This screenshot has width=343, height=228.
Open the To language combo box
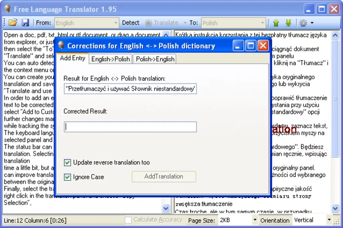[233, 23]
